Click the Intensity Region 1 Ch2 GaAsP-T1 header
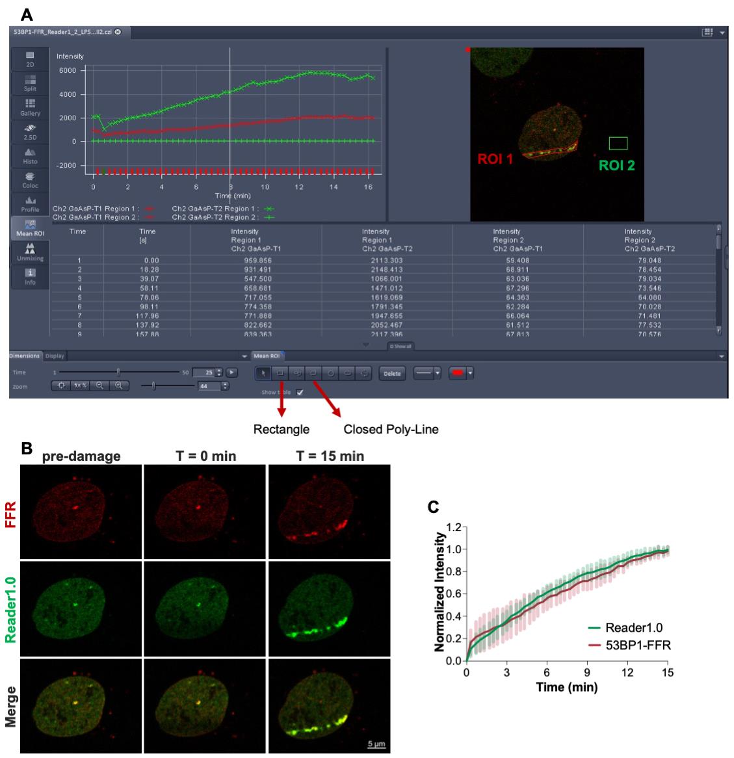This screenshot has height=758, width=734. [256, 240]
